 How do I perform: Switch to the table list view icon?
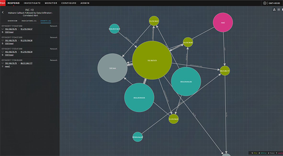point(279,10)
